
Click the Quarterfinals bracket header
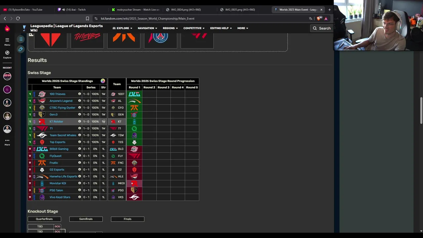coord(44,219)
